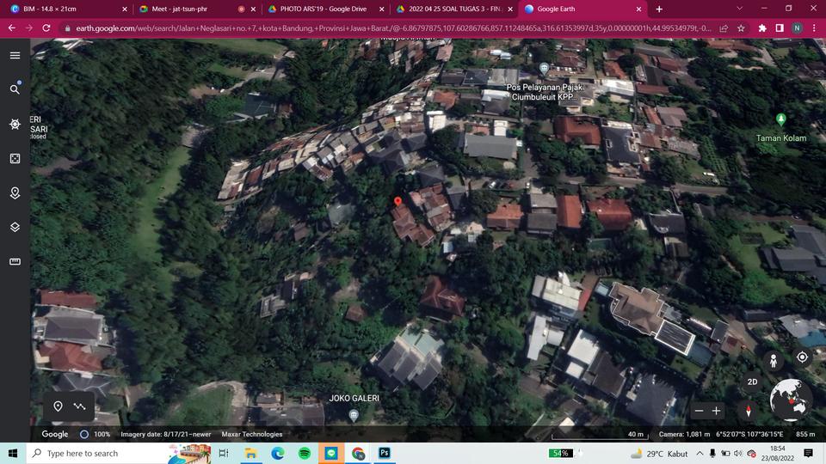Viewport: 826px width, 464px height.
Task: Open the Chrome extensions puzzle icon
Action: [762, 27]
